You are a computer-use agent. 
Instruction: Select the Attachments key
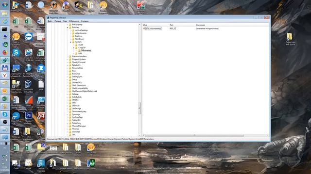coord(81,33)
